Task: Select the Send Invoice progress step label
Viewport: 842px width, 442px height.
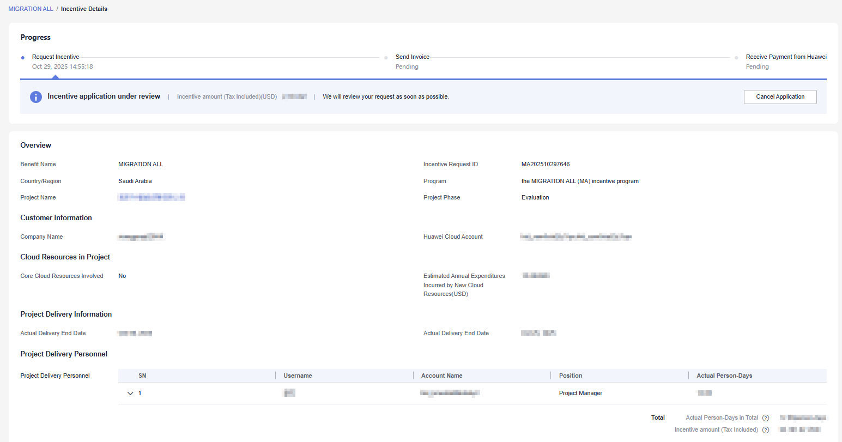Action: [x=412, y=57]
